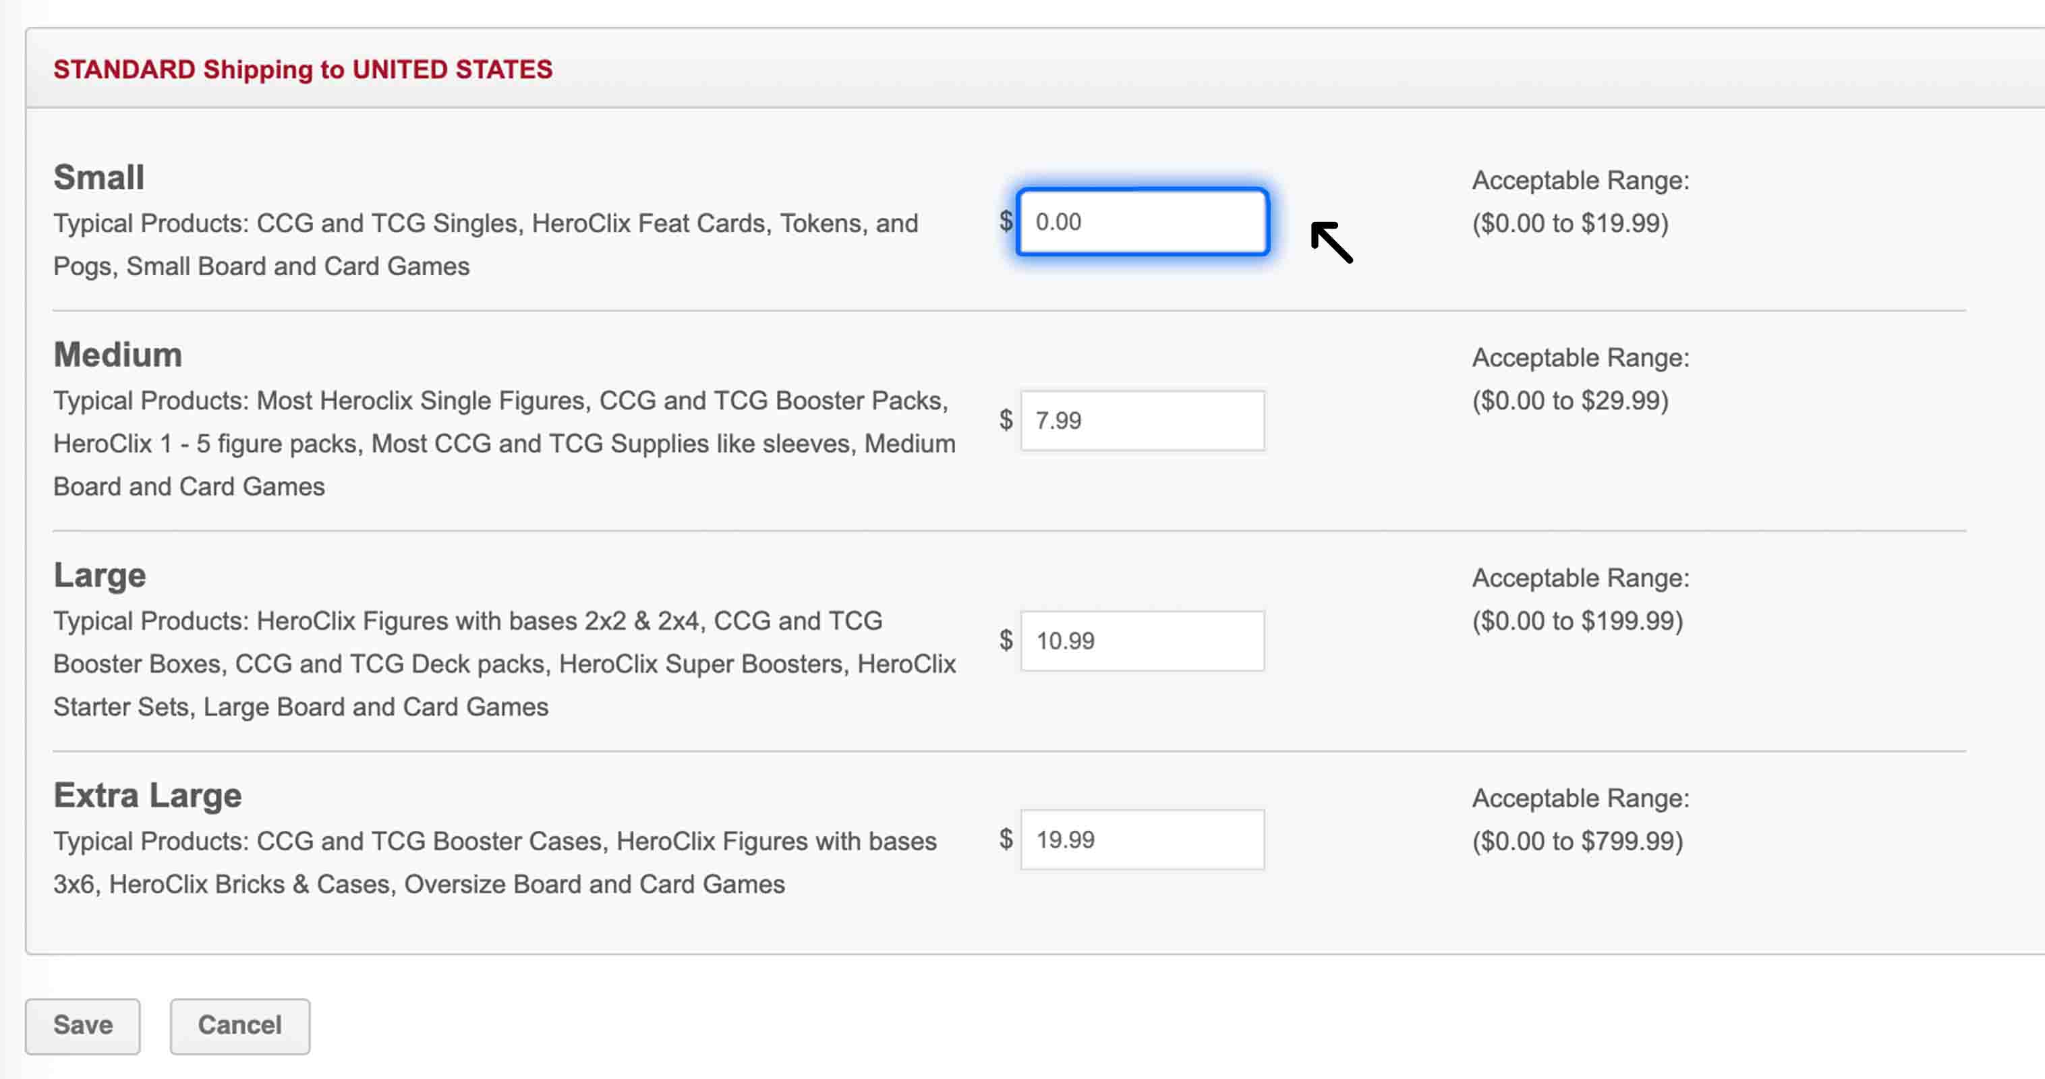Click the Cancel button
This screenshot has height=1079, width=2045.
coord(239,1025)
